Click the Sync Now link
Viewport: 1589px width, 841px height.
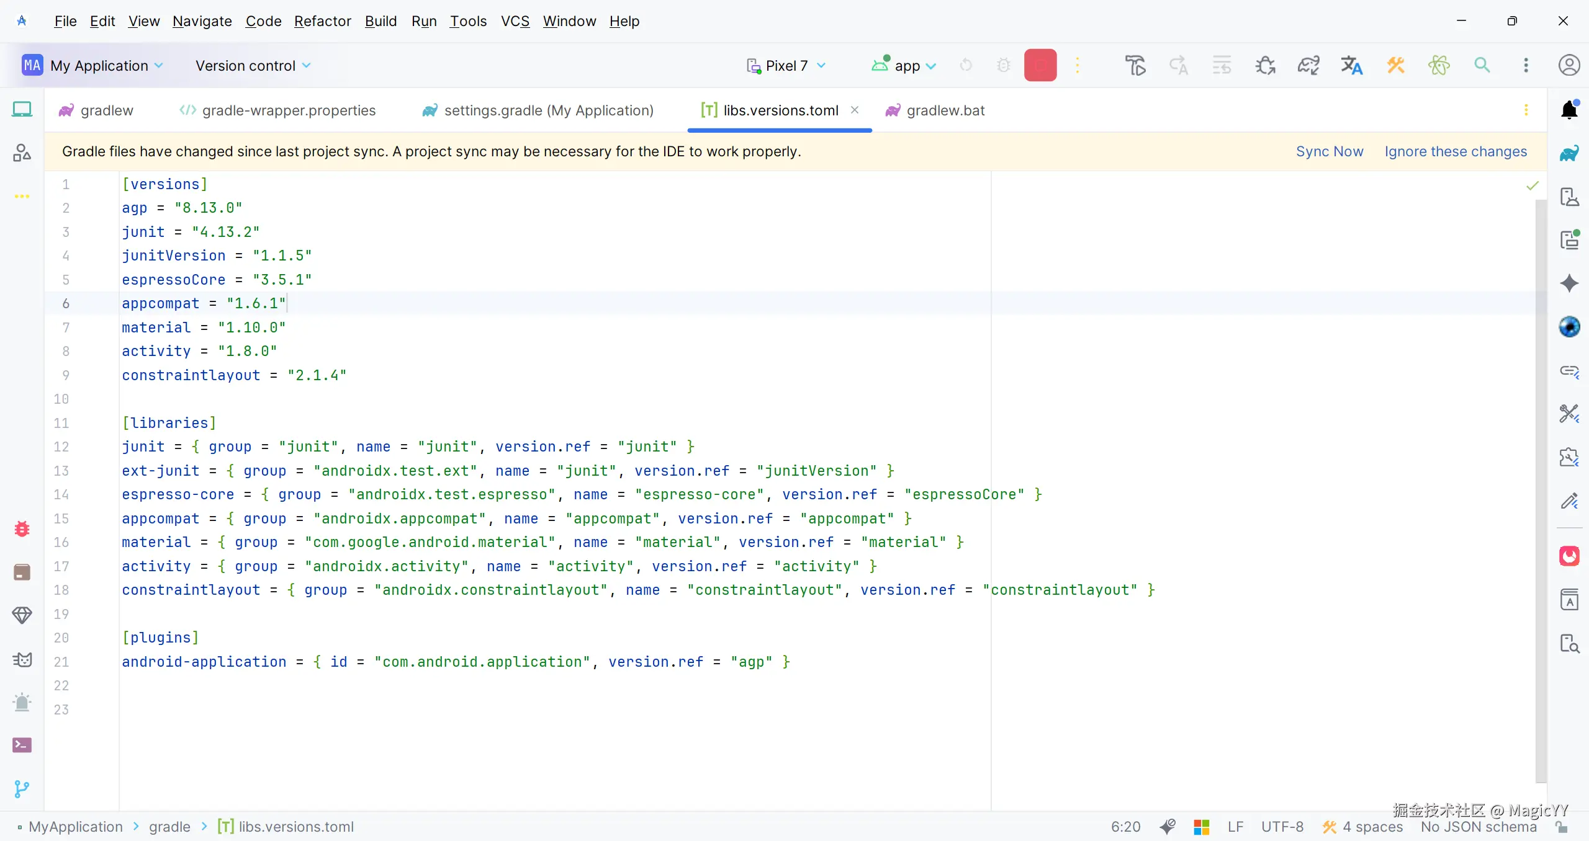[x=1329, y=151]
